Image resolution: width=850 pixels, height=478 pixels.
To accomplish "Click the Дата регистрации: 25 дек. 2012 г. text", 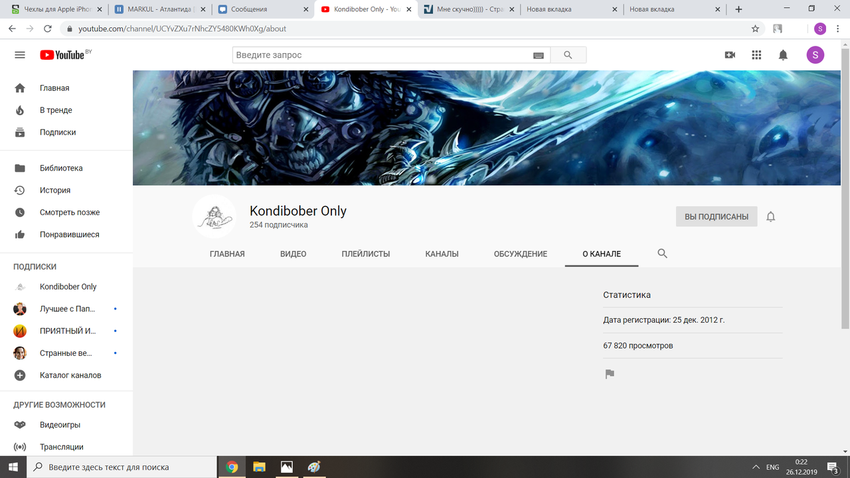I will click(x=664, y=320).
